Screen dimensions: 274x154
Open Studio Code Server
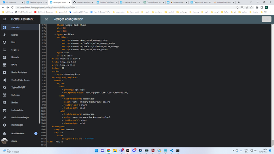coord(20,80)
